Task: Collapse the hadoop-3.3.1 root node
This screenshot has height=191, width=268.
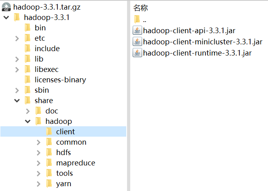Action: [6, 18]
